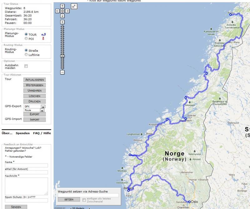Open the FAQ / Hilfe link

42,133
